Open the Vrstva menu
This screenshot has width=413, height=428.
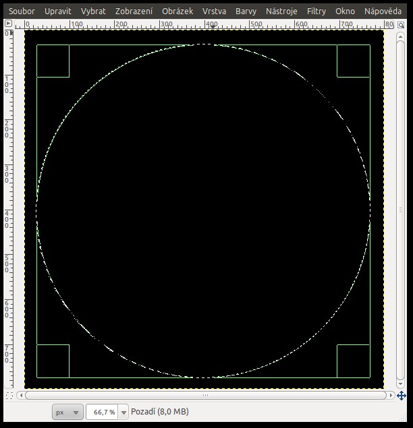point(214,11)
